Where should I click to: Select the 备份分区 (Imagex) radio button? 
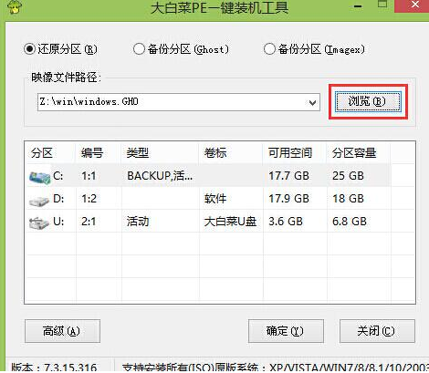click(x=269, y=49)
